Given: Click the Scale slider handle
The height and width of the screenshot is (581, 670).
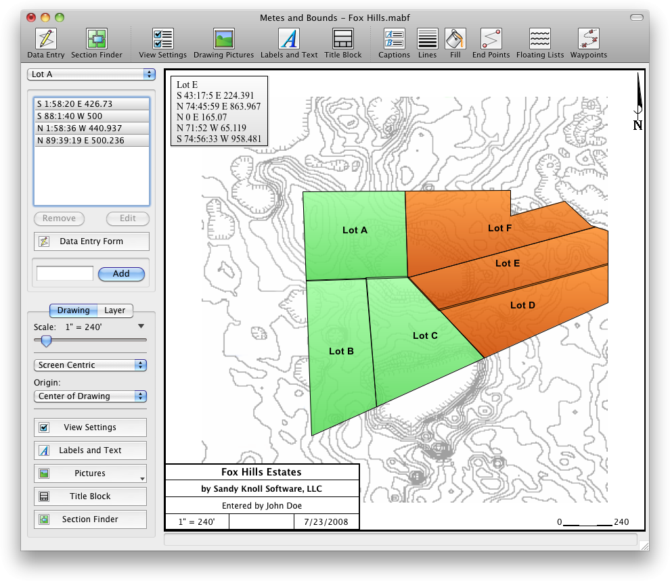Looking at the screenshot, I should coord(46,342).
